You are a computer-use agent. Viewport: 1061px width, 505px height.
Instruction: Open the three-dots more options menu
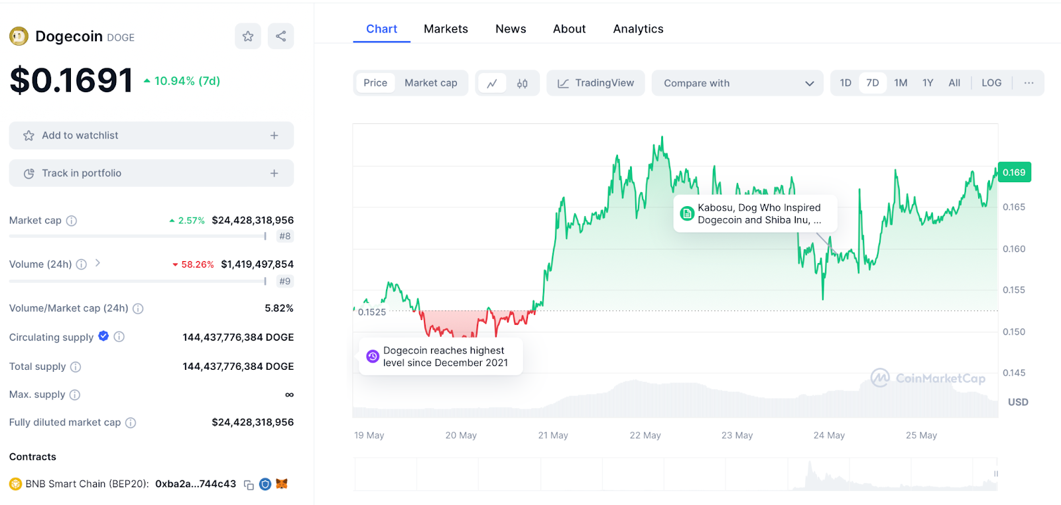[1029, 83]
